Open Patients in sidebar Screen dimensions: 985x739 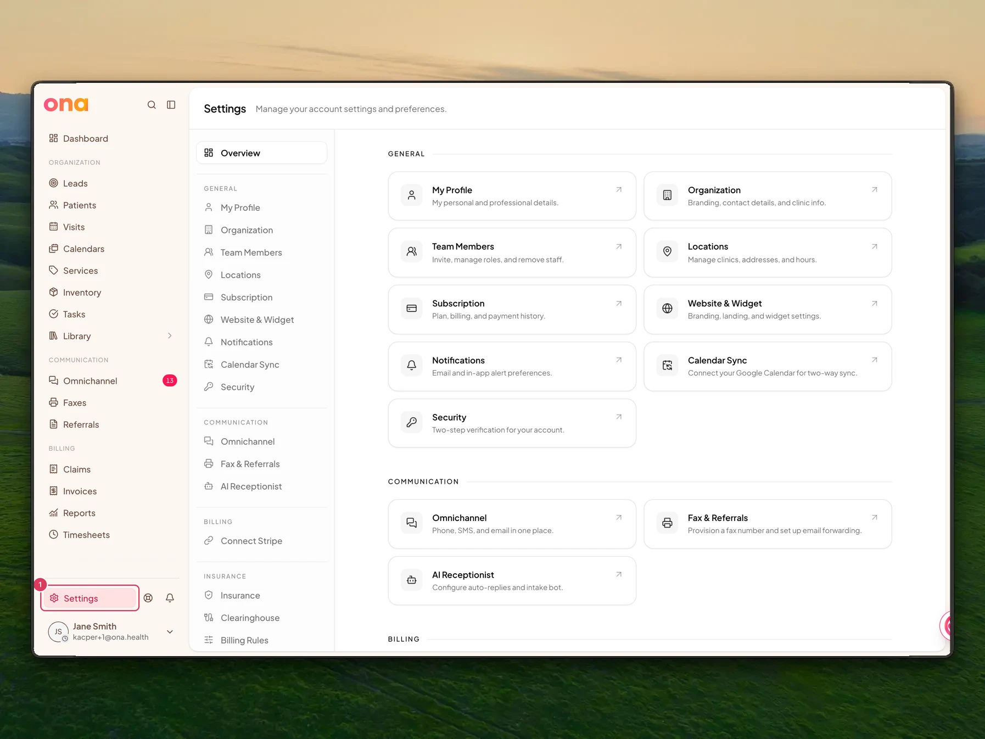(111, 205)
